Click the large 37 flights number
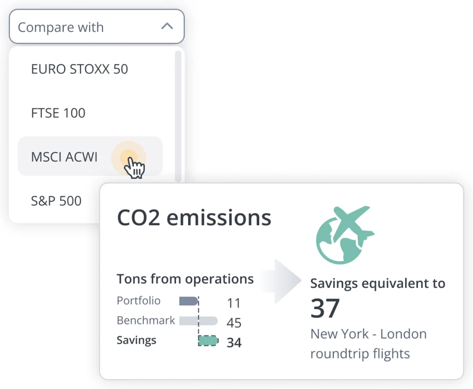473x389 pixels. (x=325, y=308)
